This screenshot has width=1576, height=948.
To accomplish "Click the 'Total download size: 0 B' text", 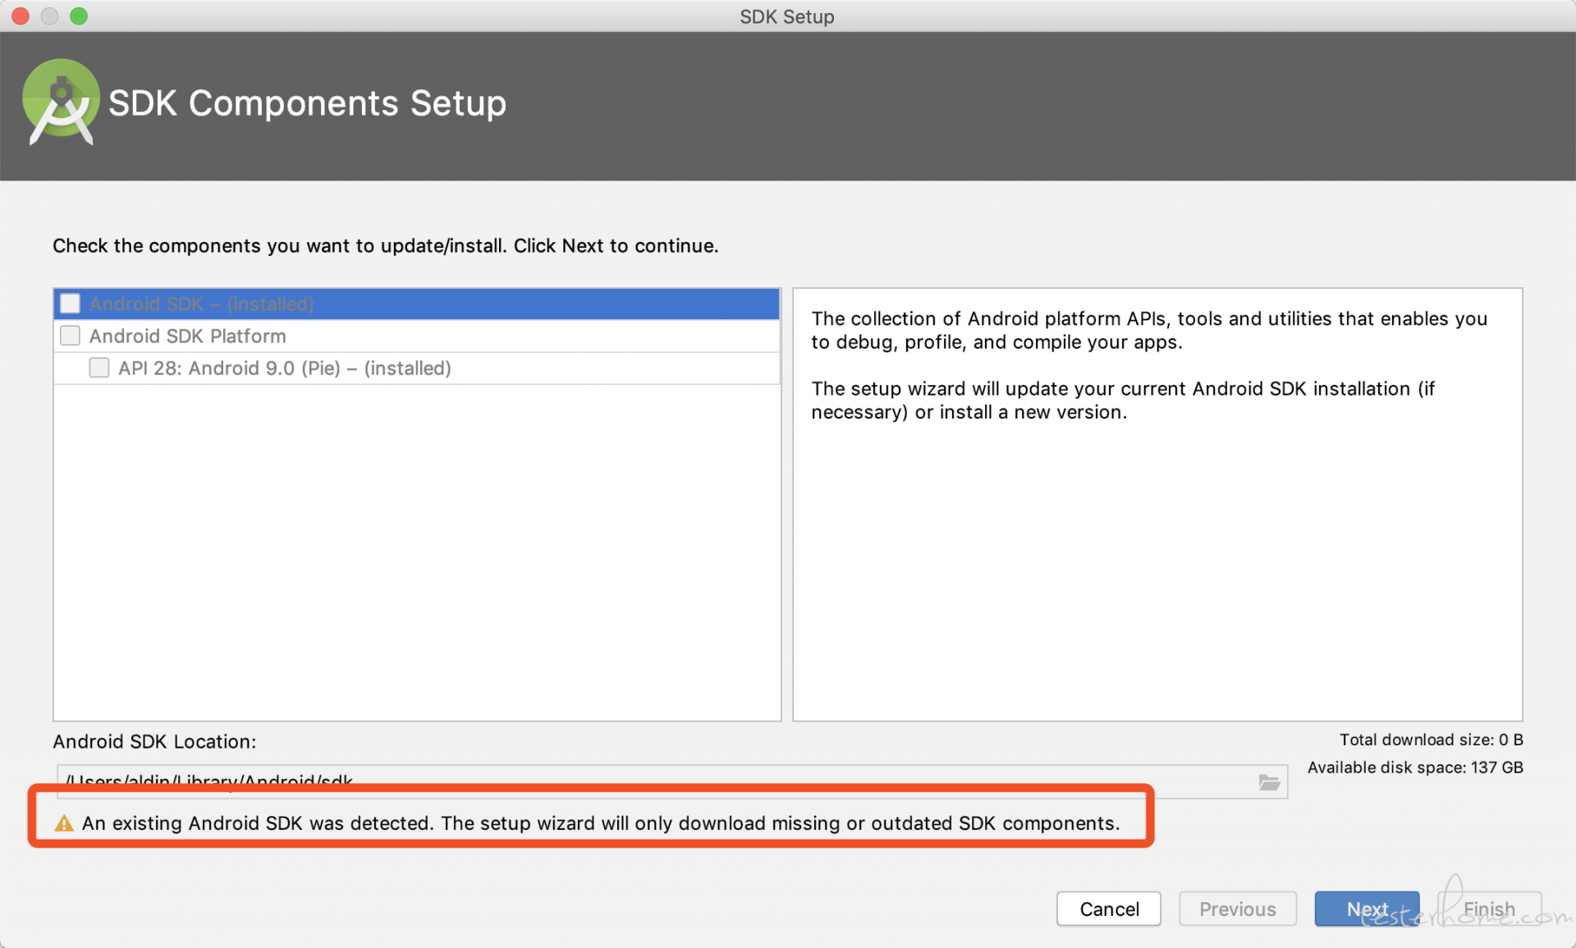I will tap(1431, 740).
